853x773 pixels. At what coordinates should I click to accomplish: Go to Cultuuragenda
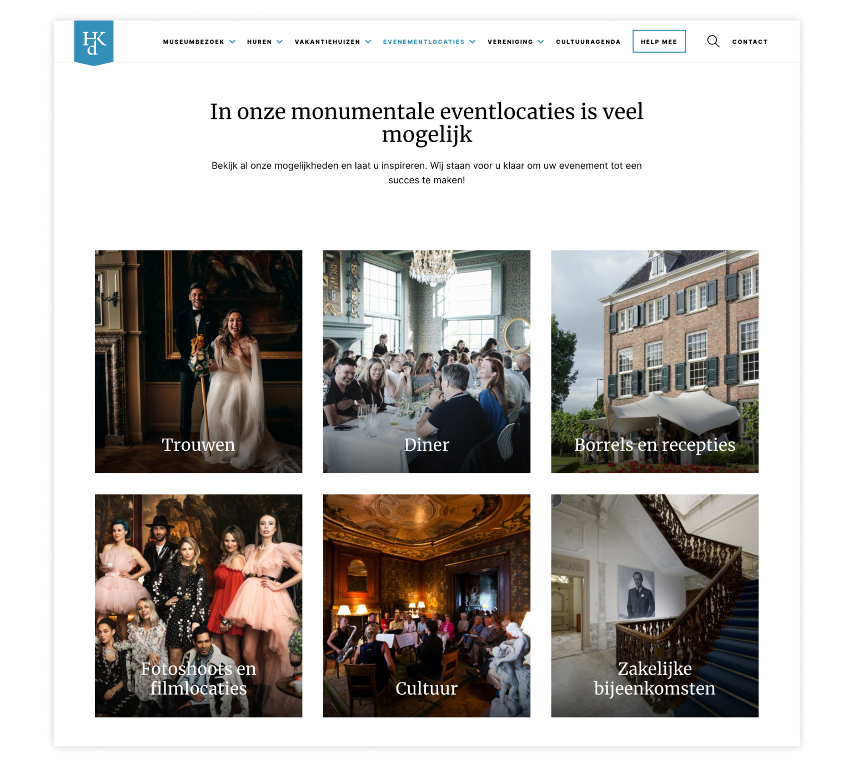(x=588, y=42)
